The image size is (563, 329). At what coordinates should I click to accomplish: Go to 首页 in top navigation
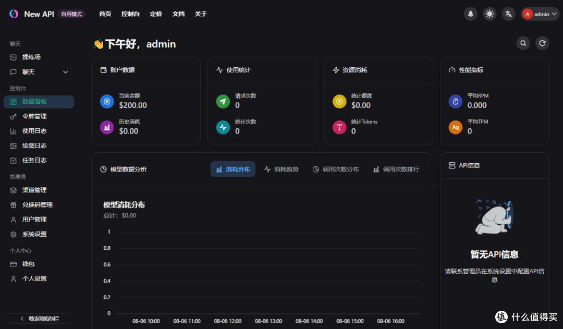(x=105, y=14)
